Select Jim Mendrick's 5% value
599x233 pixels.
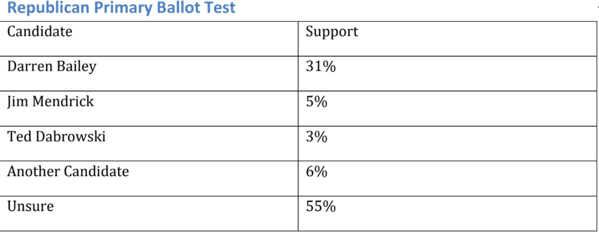click(316, 102)
